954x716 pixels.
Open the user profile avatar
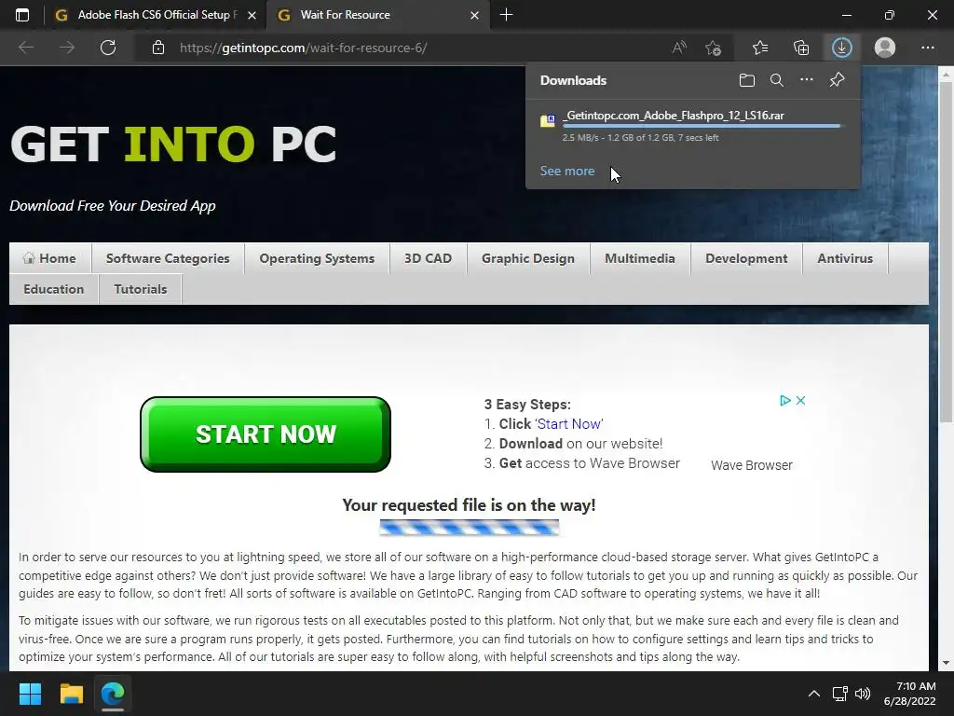(885, 48)
